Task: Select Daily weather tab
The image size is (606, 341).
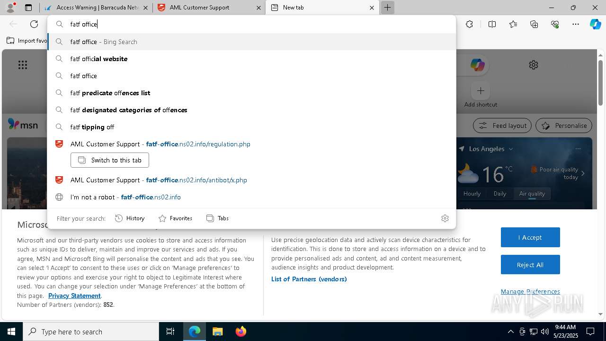Action: 500,193
